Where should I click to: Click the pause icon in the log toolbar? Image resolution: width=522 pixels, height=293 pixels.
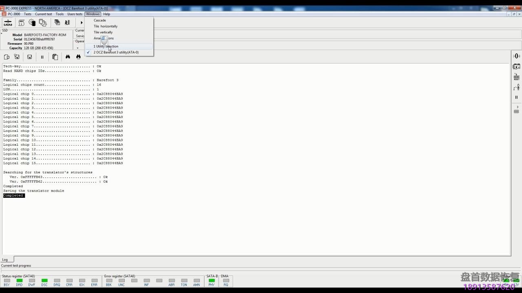(x=42, y=57)
